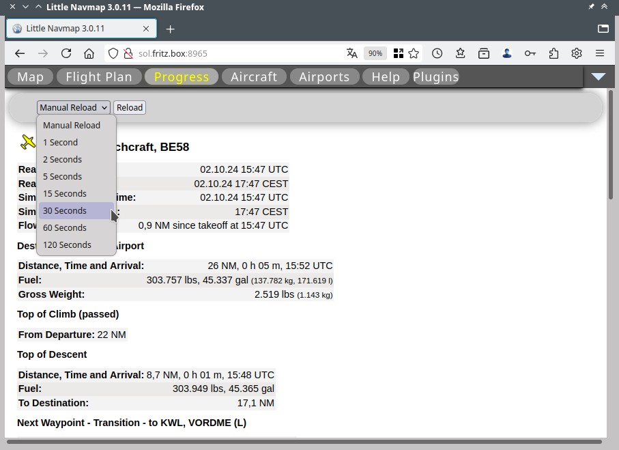
Task: Click the Gross Weight label
Action: [51, 294]
